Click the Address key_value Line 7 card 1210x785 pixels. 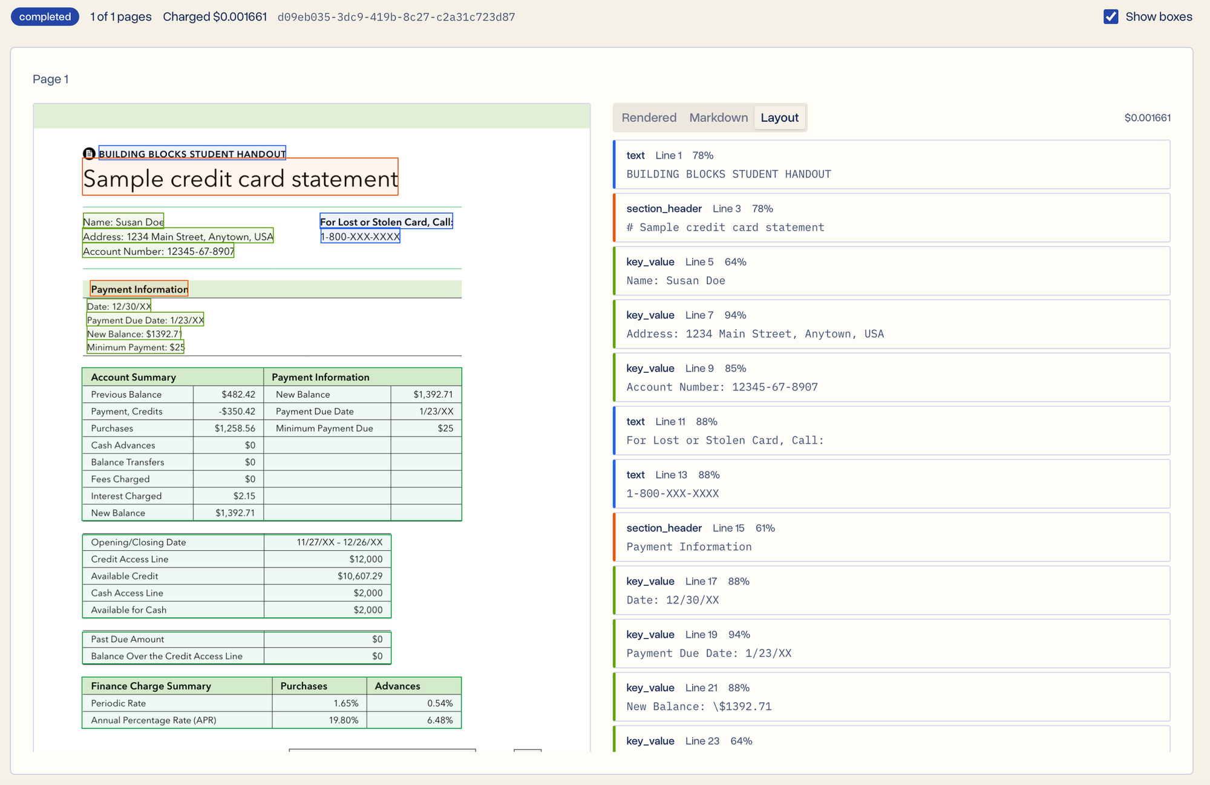(x=892, y=324)
